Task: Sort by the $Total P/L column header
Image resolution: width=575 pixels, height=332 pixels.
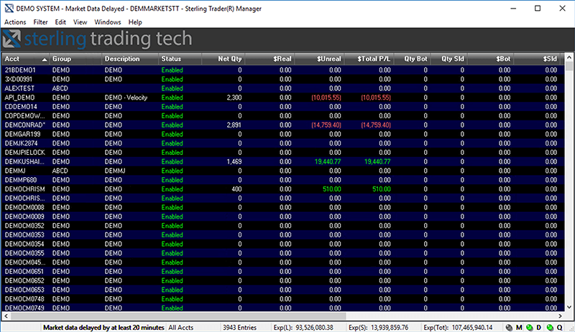Action: click(369, 59)
